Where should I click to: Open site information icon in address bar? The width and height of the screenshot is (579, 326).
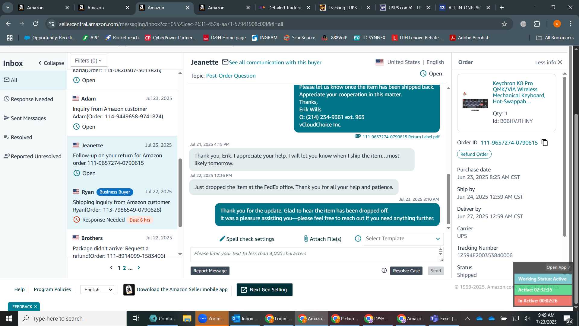52,24
